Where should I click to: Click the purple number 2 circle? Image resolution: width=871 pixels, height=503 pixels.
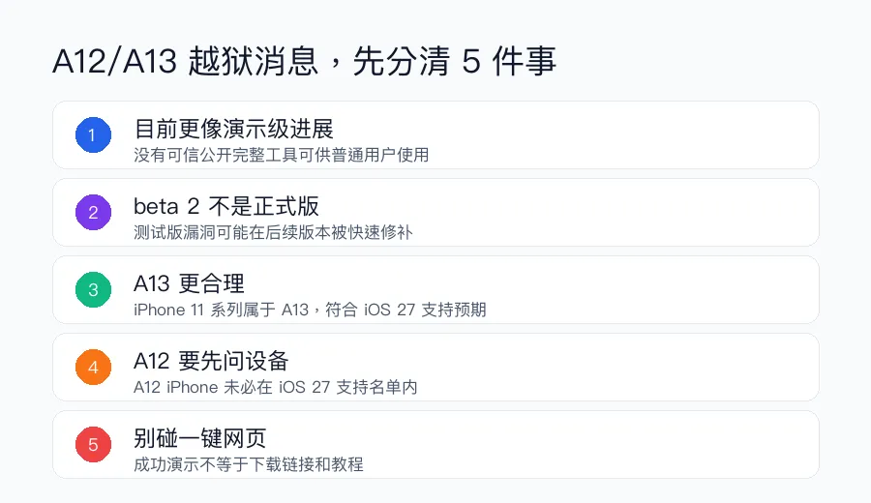(x=93, y=212)
